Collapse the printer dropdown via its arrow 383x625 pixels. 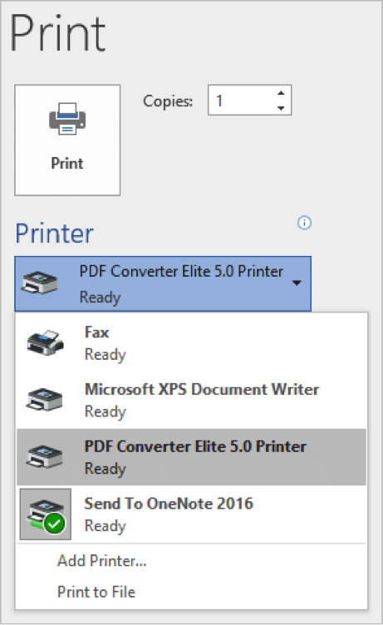tap(297, 283)
